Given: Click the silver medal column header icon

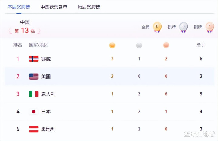Looking at the screenshot, I should (139, 45).
